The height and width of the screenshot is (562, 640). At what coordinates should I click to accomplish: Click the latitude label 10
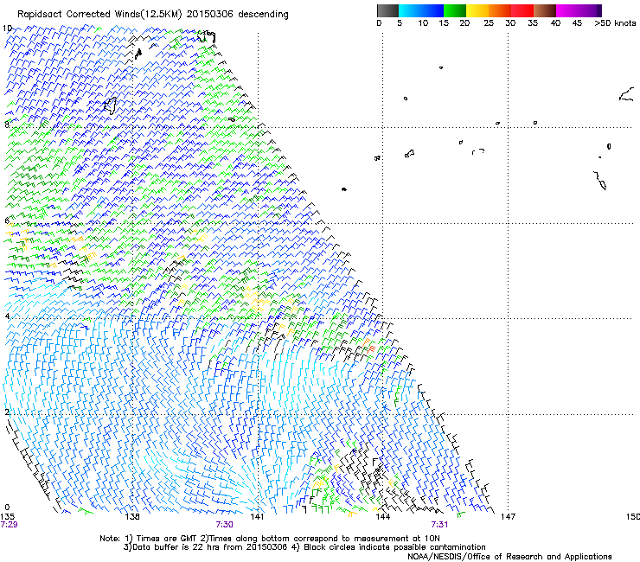(7, 29)
